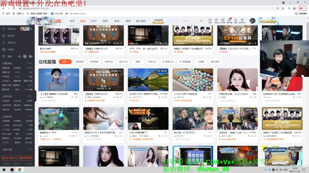Open notifications bell icon
This screenshot has width=309, height=173.
pyautogui.click(x=236, y=20)
